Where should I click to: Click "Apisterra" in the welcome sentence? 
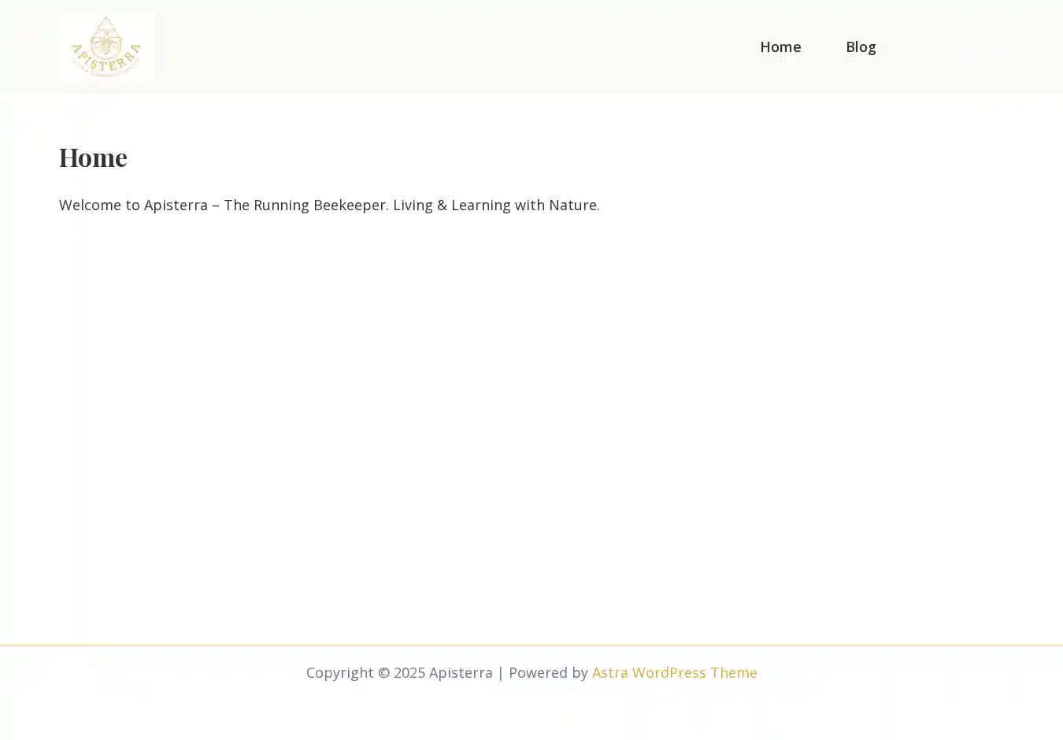(176, 205)
